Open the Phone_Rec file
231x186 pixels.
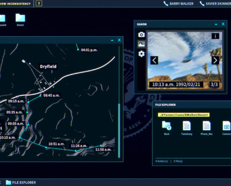(x=206, y=128)
